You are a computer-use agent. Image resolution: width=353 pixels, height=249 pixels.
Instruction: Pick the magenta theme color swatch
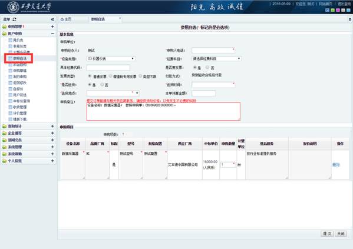point(338,10)
